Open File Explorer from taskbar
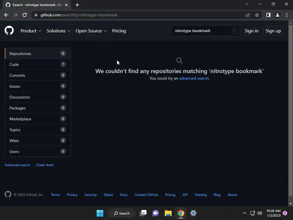 click(x=168, y=213)
